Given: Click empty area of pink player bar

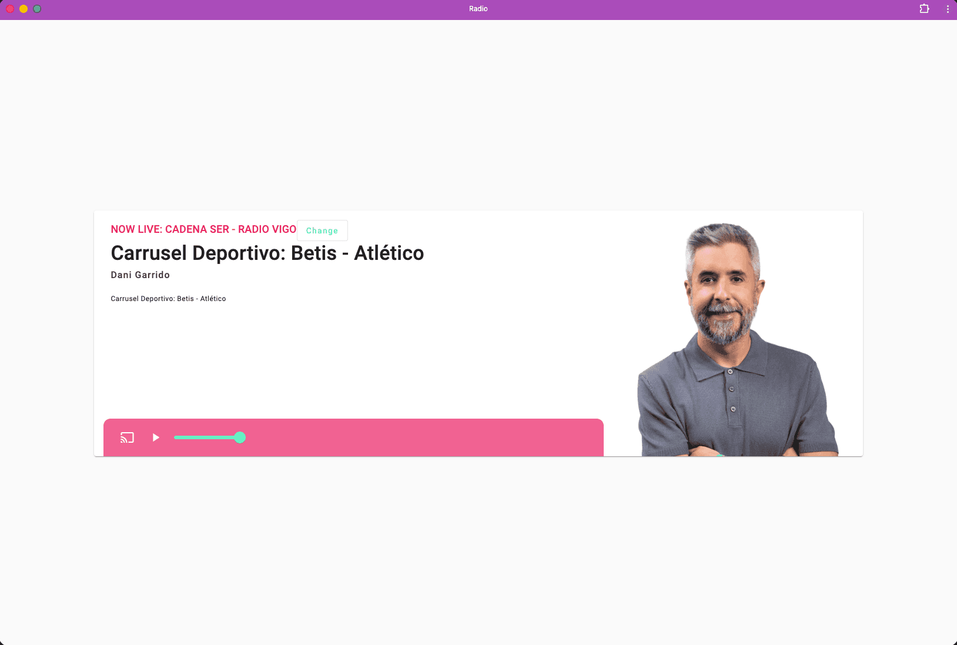Looking at the screenshot, I should click(423, 437).
